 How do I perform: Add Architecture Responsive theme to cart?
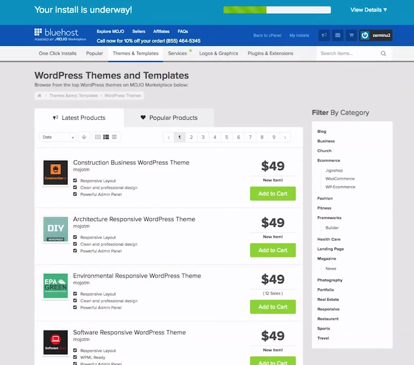click(x=273, y=250)
